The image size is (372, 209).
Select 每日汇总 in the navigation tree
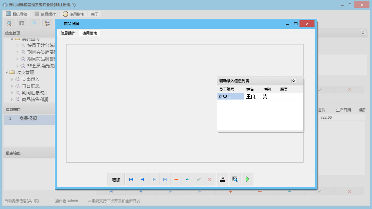[x=30, y=86]
